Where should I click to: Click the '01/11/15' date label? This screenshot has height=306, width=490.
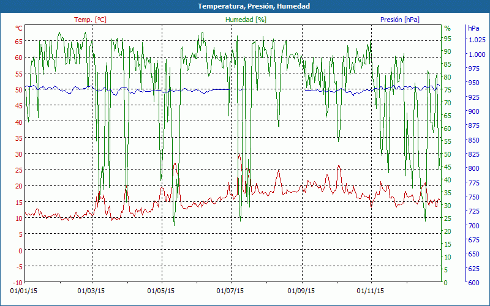(x=371, y=291)
